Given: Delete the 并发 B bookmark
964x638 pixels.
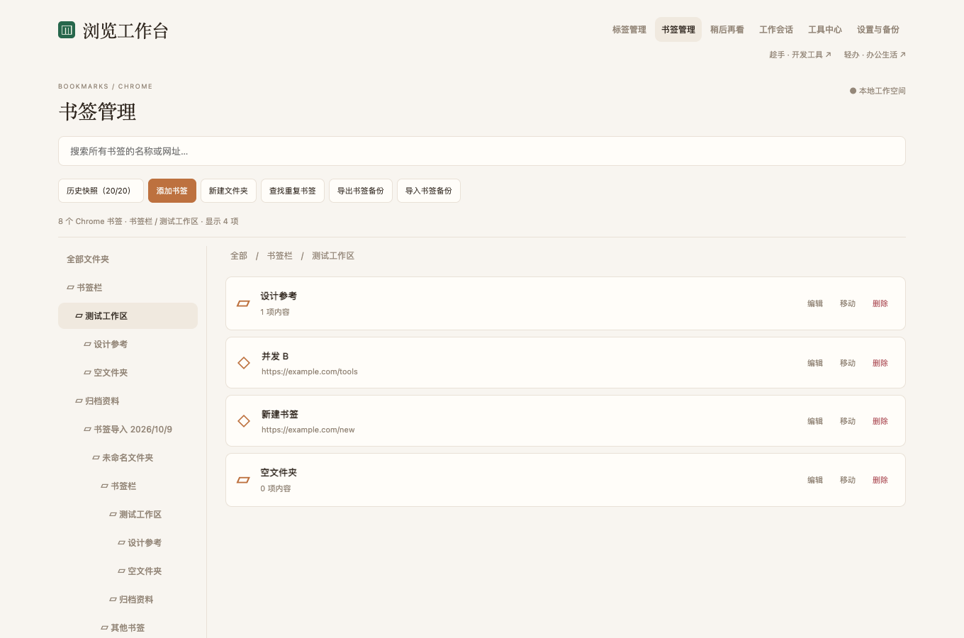Looking at the screenshot, I should (880, 363).
